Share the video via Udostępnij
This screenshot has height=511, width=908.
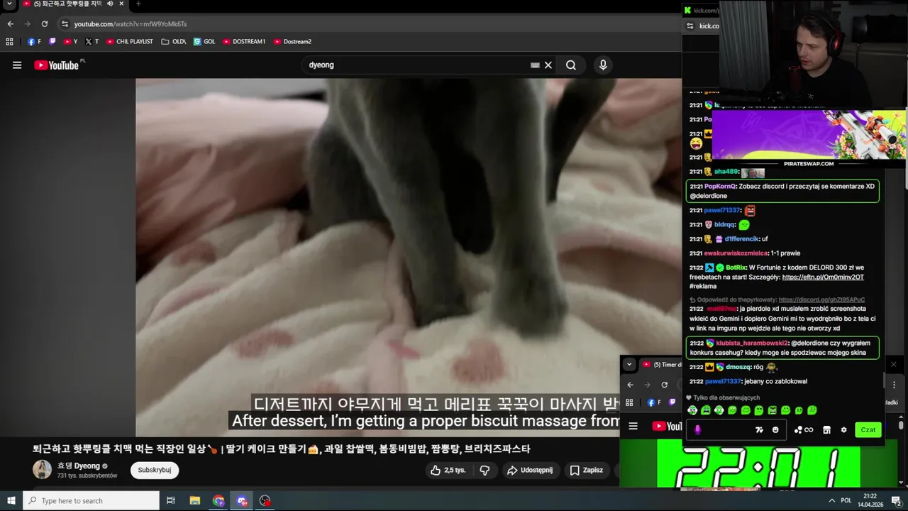(531, 470)
